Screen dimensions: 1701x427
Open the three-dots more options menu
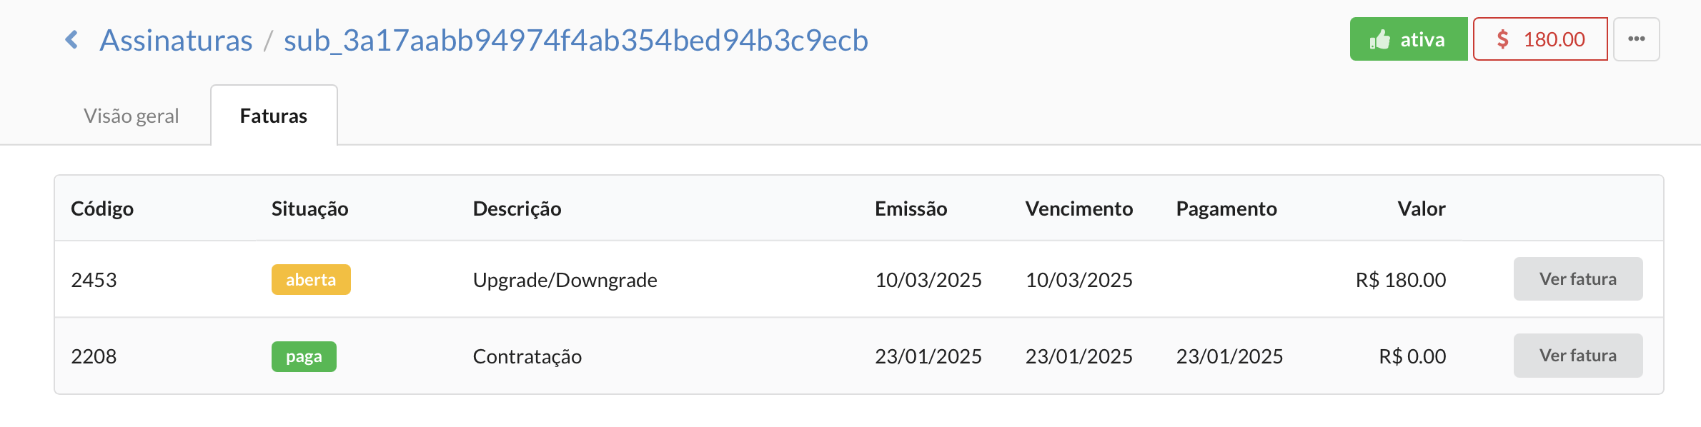[x=1636, y=39]
